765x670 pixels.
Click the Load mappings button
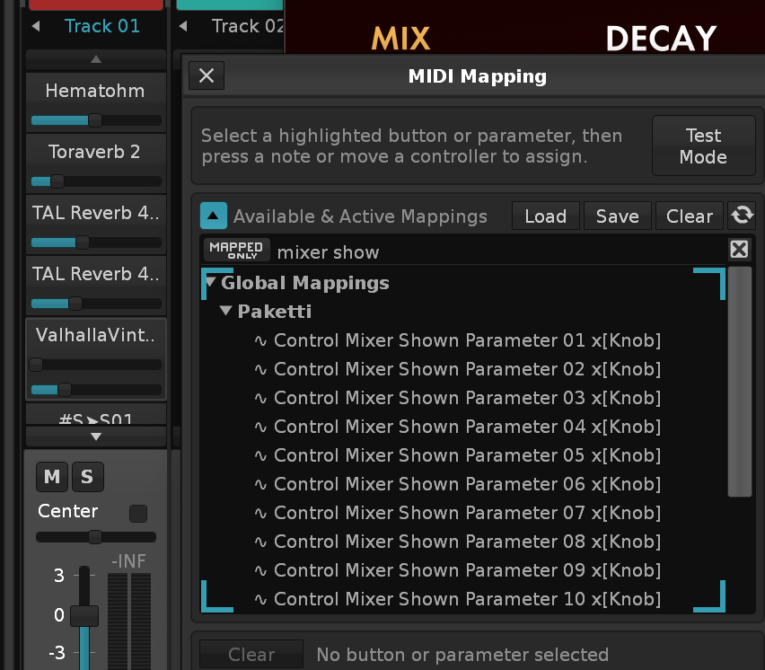click(545, 216)
